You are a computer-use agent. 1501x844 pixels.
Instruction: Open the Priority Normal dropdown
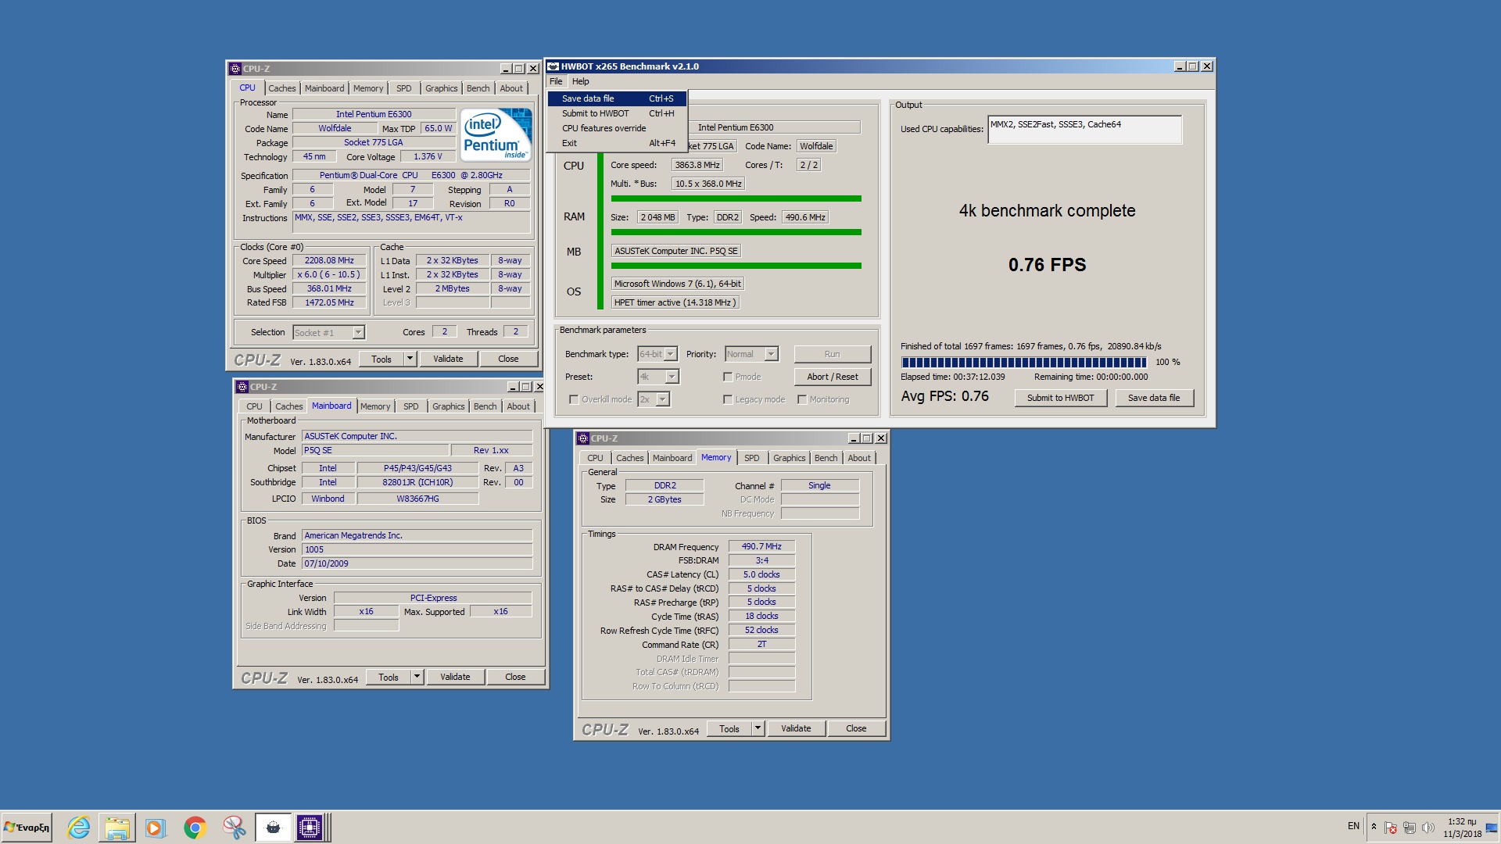[x=751, y=354]
